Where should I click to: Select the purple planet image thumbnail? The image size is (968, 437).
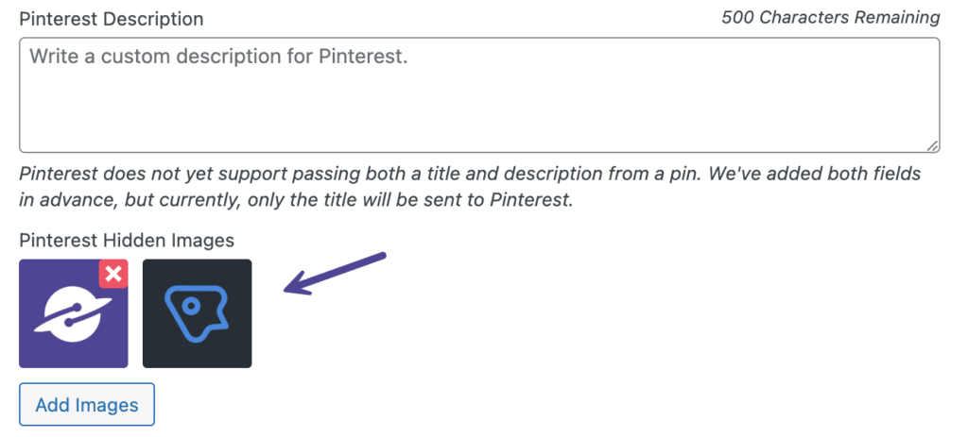(x=74, y=313)
